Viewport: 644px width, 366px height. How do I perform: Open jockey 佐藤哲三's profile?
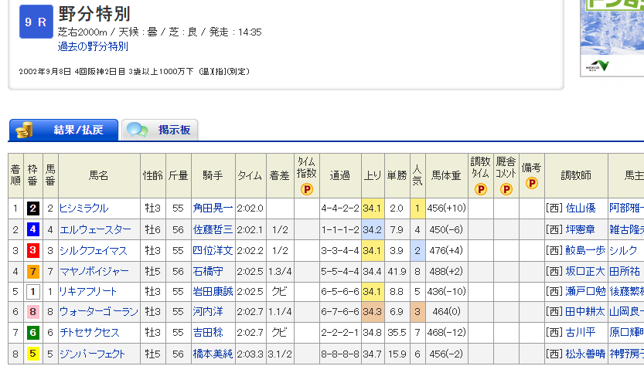213,229
